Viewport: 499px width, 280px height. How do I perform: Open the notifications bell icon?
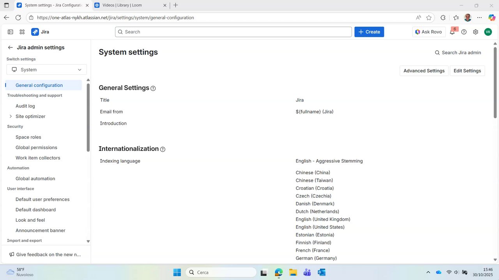coord(452,32)
